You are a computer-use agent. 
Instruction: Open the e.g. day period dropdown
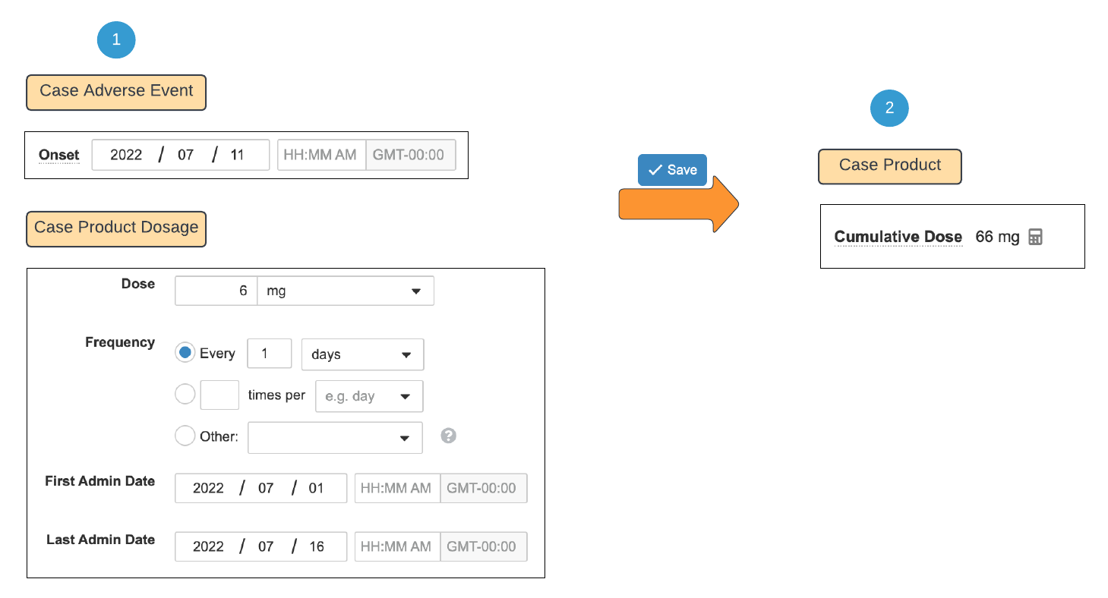(369, 396)
